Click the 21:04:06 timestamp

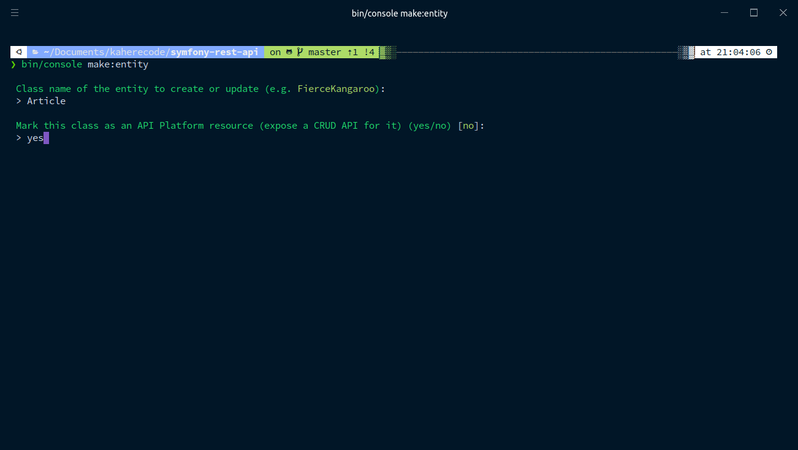pyautogui.click(x=738, y=52)
